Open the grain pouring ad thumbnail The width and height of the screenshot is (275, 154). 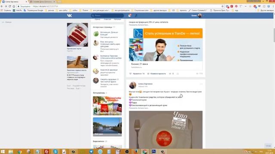pos(77,62)
